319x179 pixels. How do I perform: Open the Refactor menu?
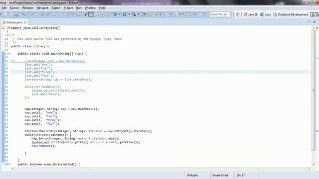pos(28,8)
